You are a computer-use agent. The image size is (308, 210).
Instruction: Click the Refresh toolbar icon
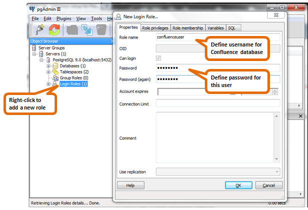pyautogui.click(x=55, y=29)
